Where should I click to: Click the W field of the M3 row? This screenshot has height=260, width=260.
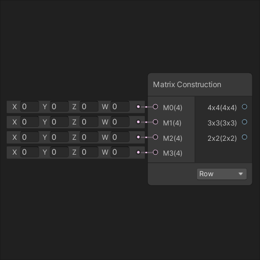click(120, 152)
